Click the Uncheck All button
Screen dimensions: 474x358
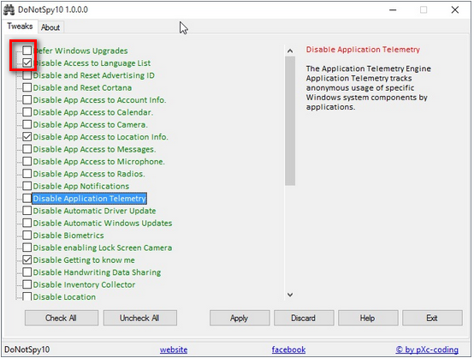coord(140,318)
